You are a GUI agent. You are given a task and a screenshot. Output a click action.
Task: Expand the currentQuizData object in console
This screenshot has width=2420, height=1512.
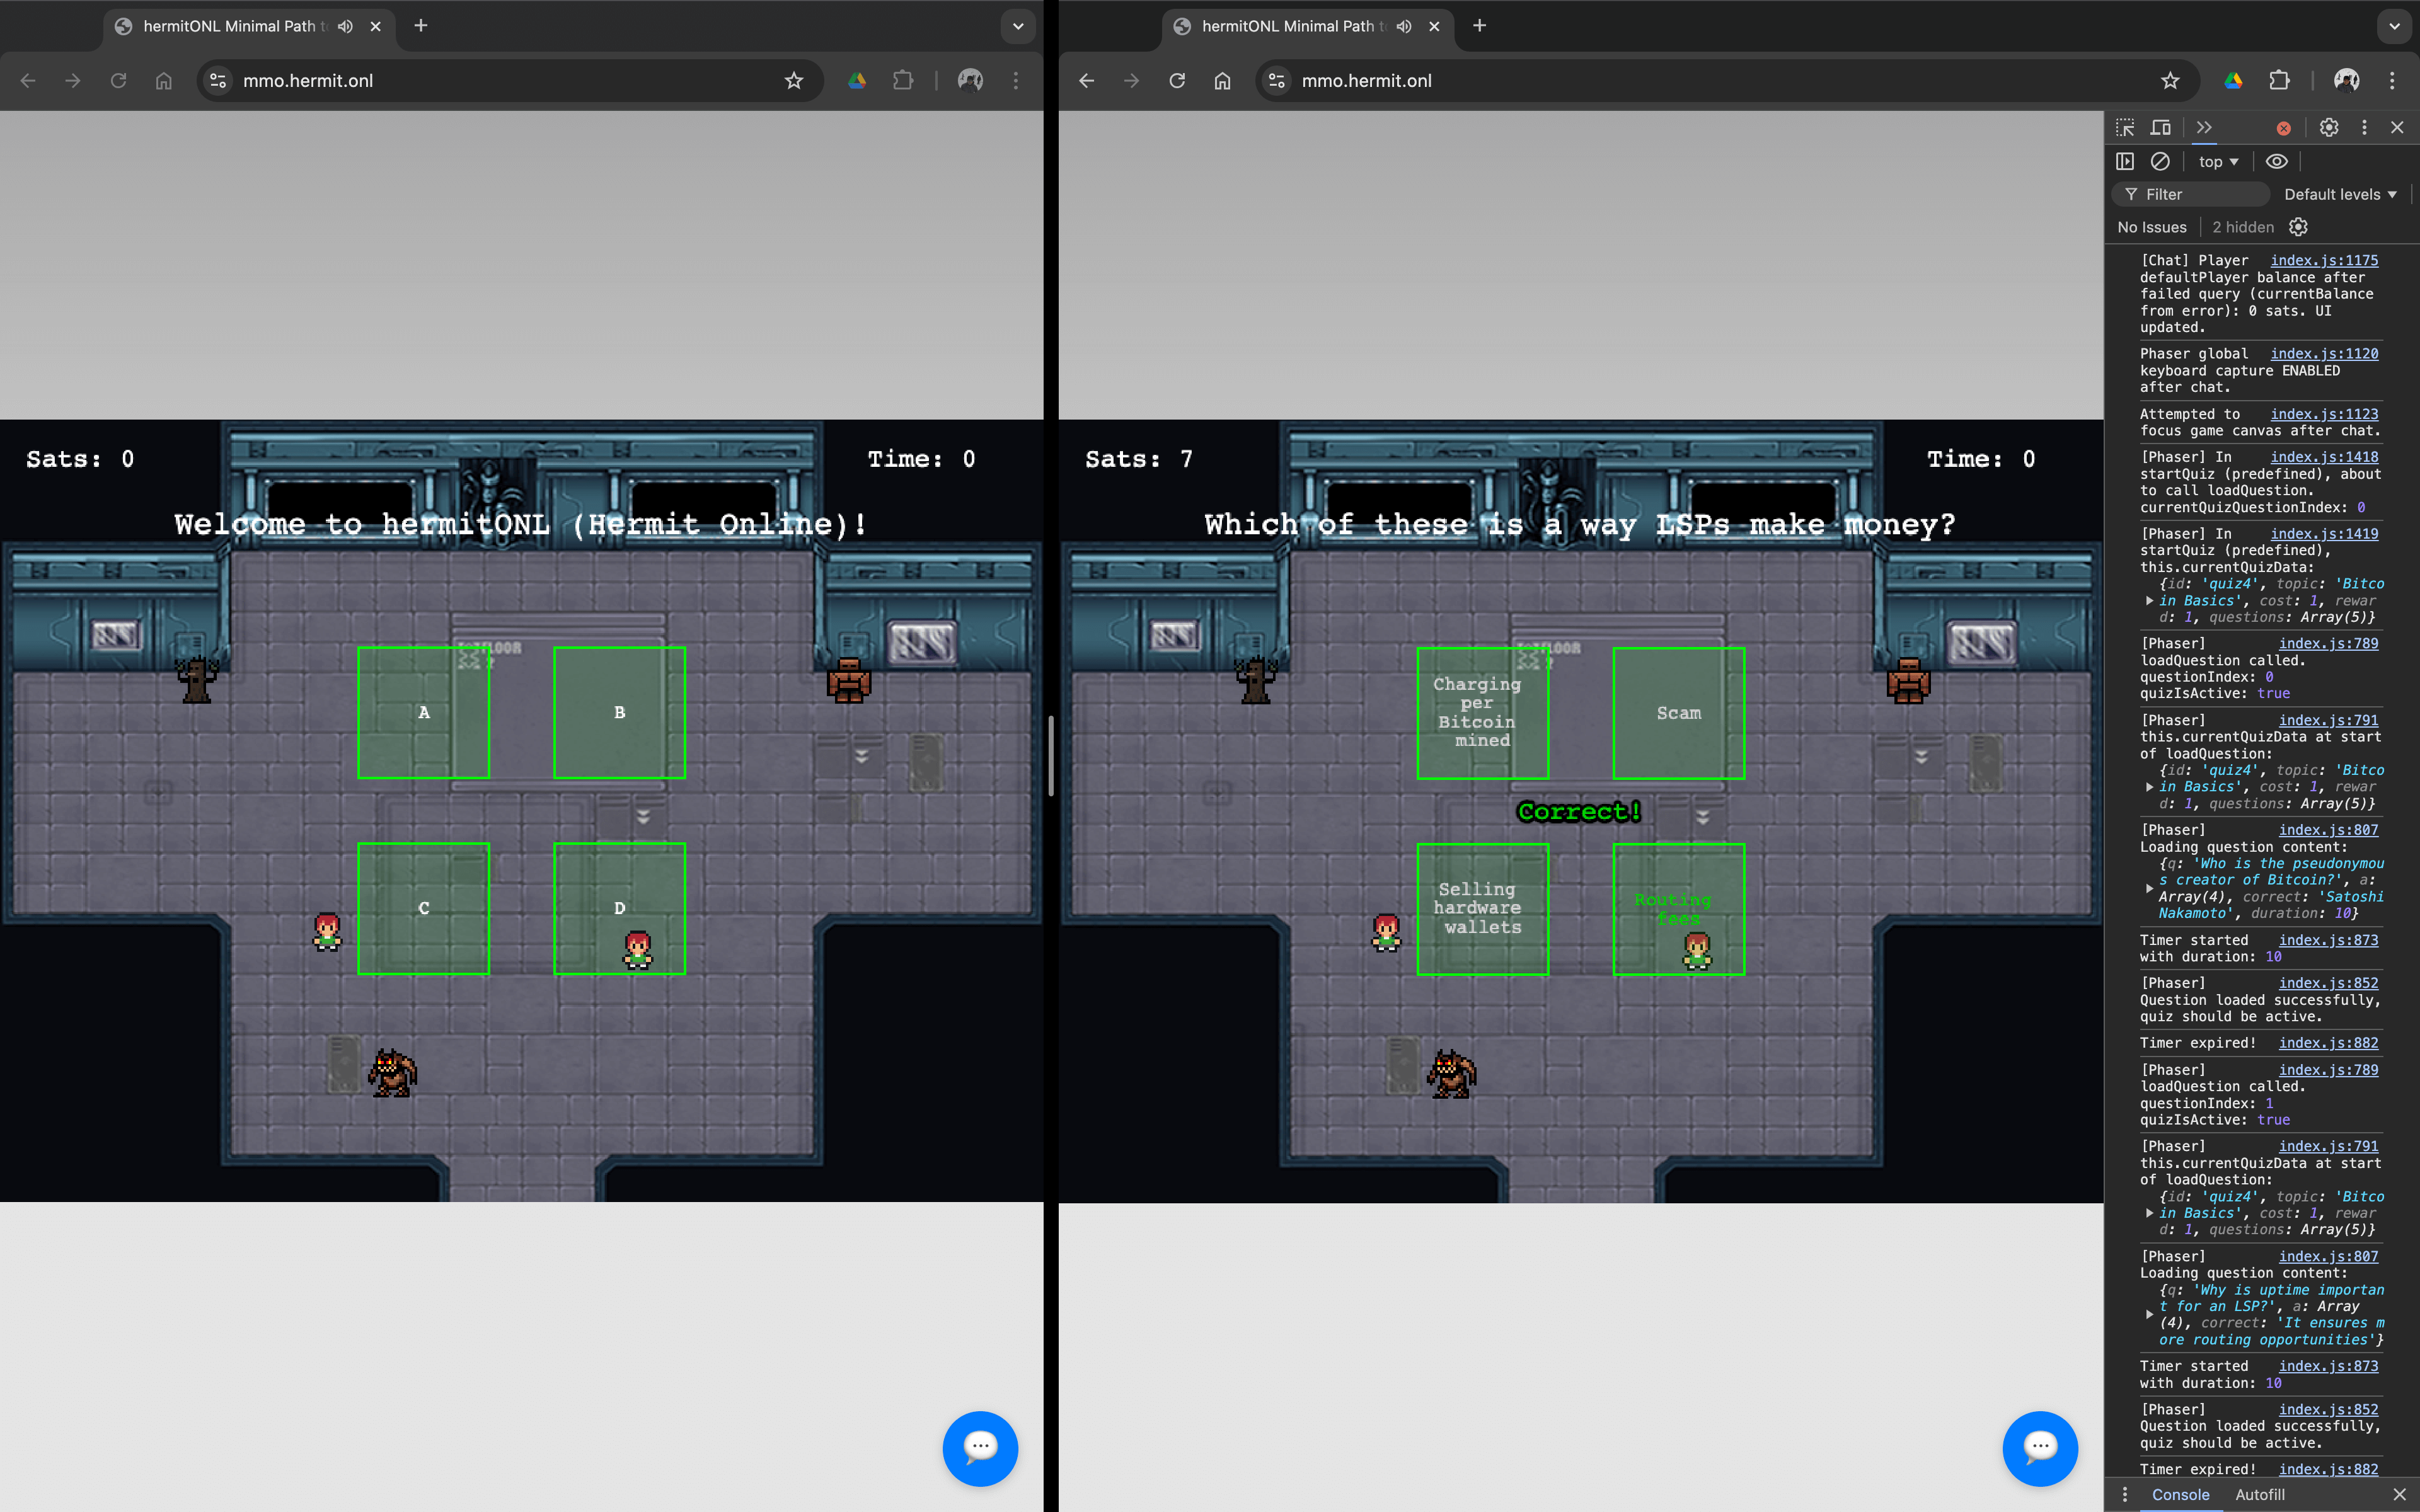(2150, 601)
